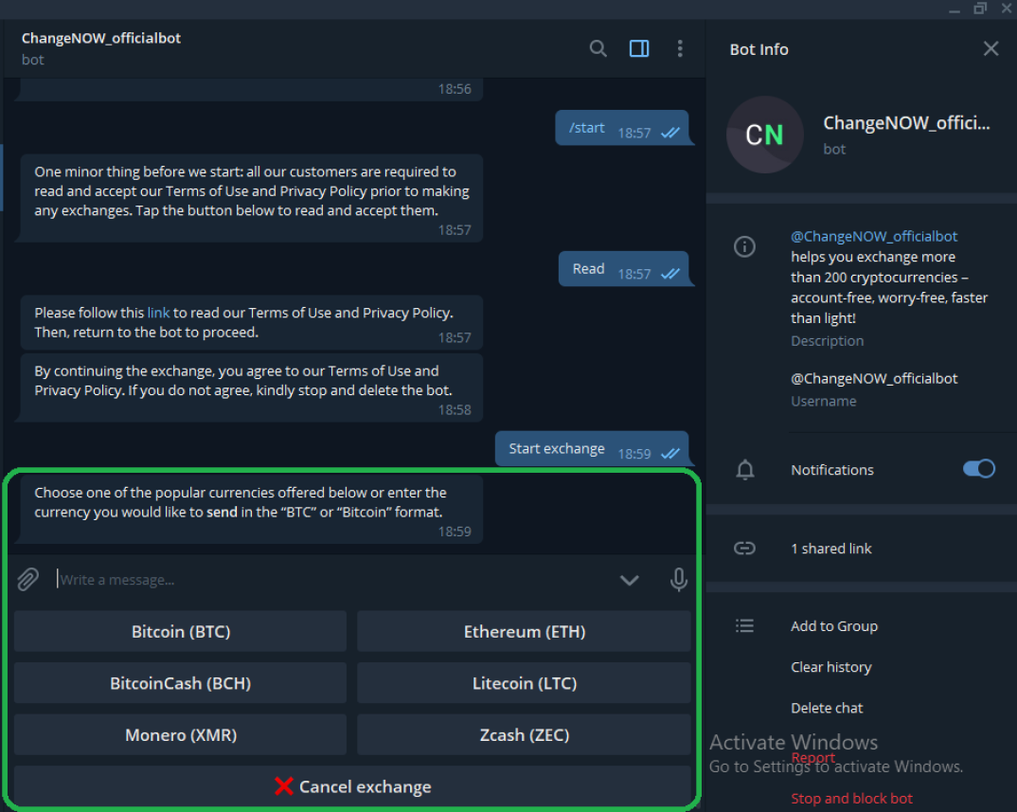This screenshot has width=1017, height=812.
Task: Click the Report option in Bot Info
Action: coord(812,757)
